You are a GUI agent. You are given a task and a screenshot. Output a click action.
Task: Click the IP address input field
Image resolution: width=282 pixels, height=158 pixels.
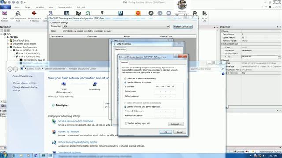(x=165, y=86)
